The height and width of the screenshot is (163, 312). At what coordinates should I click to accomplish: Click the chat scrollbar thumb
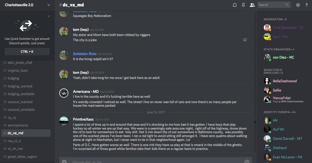[x=255, y=122]
